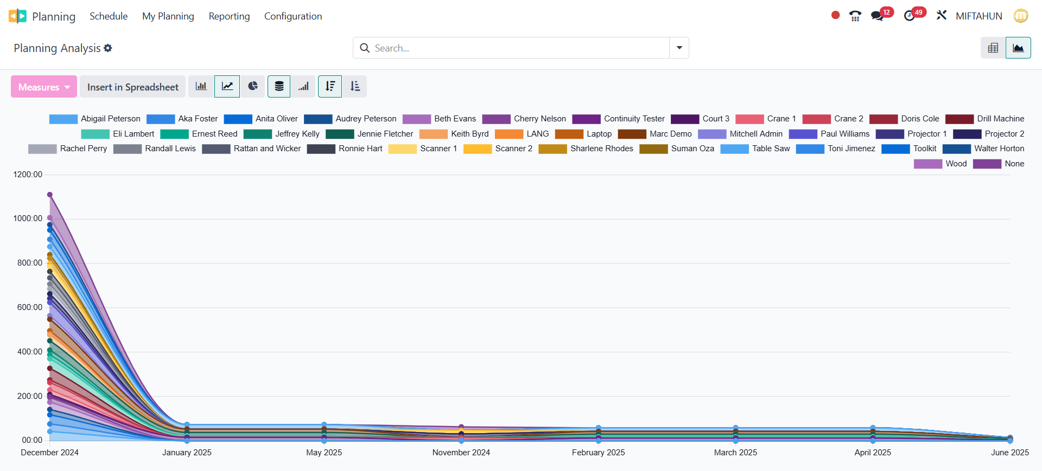Toggle Jeffrey Kelly legend entry
Screen dimensions: 1042x471
(x=281, y=134)
